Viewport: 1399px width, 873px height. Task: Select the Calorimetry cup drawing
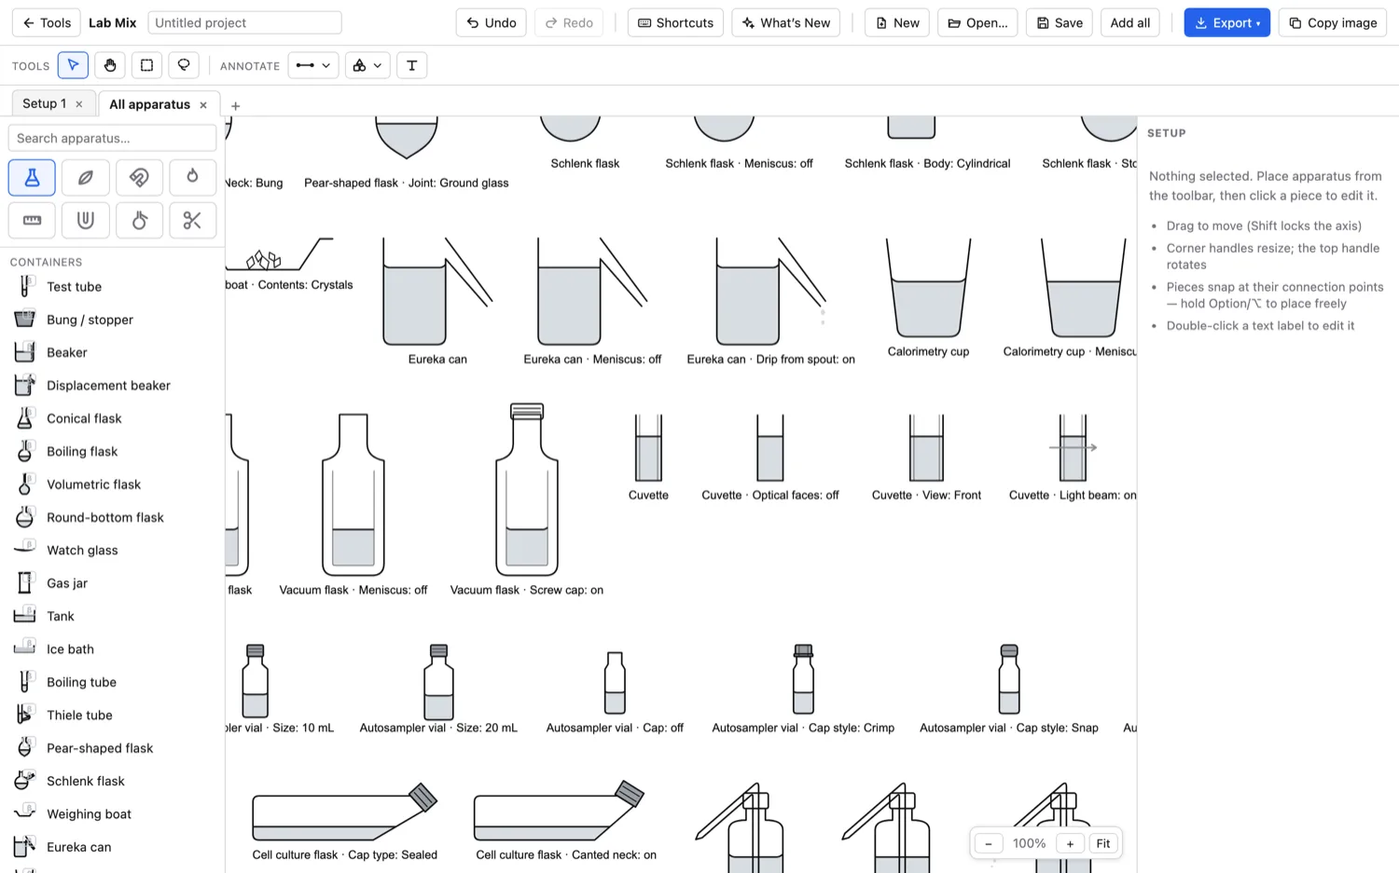point(928,288)
